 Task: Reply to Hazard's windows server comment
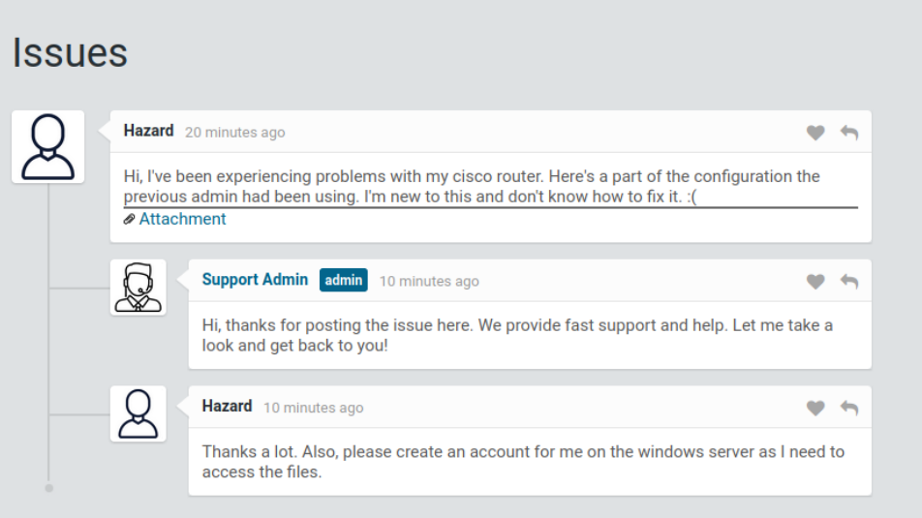tap(849, 409)
